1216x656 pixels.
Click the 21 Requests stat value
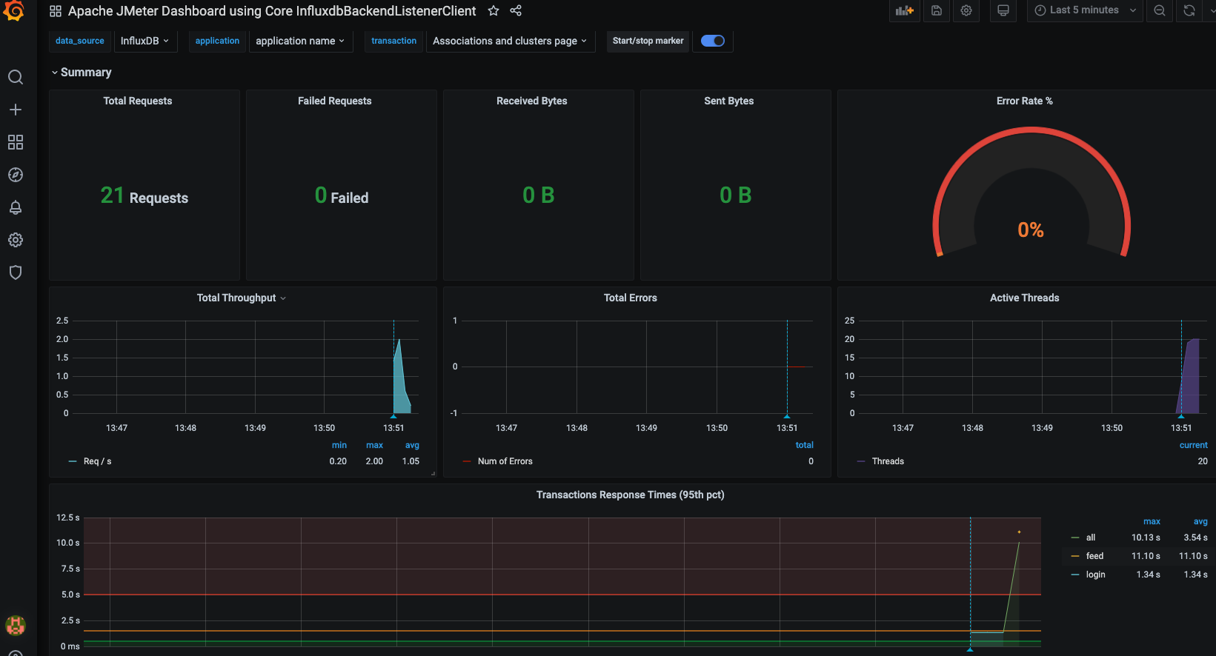click(x=144, y=195)
